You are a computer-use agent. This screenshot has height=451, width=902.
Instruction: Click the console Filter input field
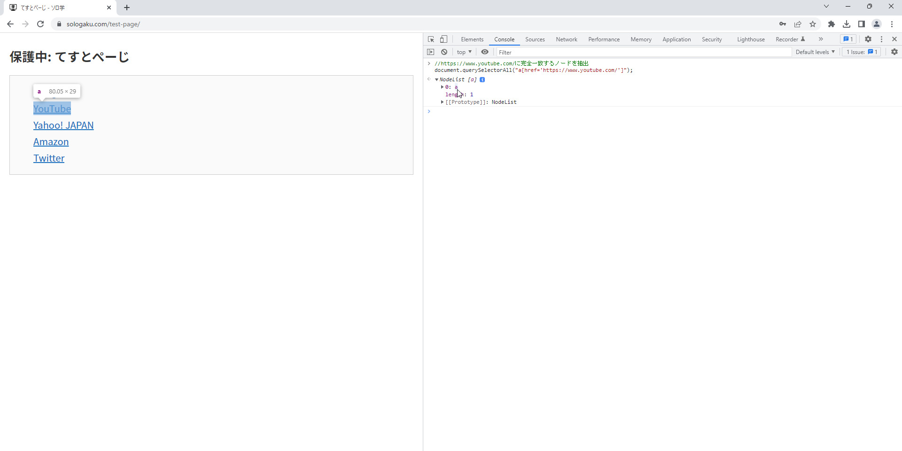[644, 52]
